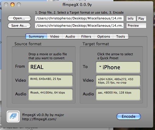
Task: Click the Play button
Action: 142,19
